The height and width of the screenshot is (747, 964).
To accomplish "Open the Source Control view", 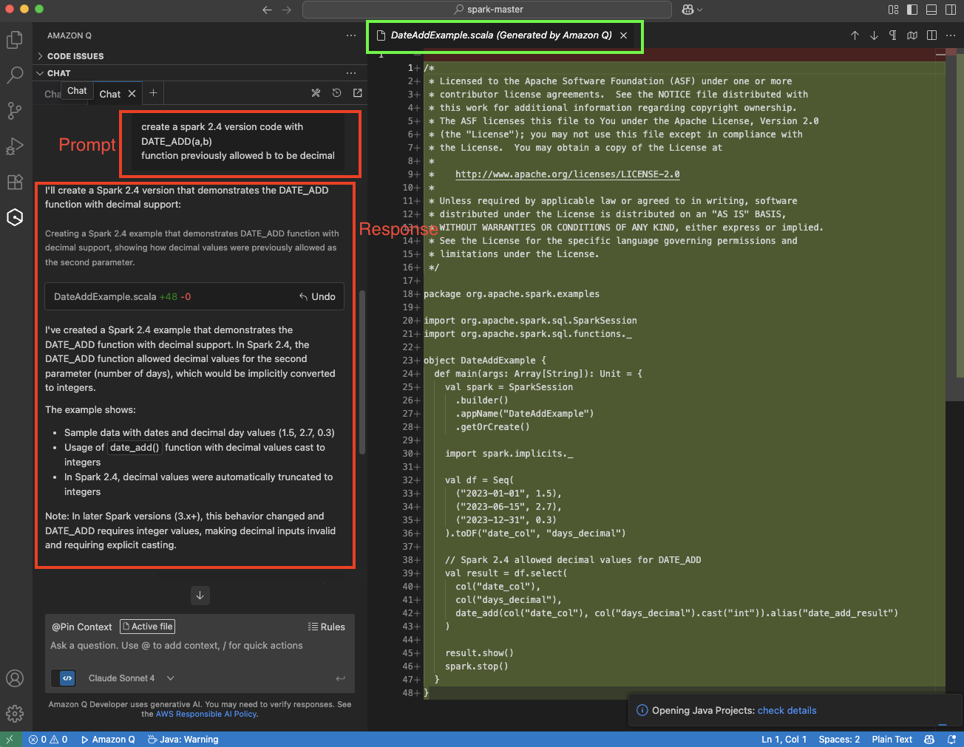I will (x=15, y=111).
